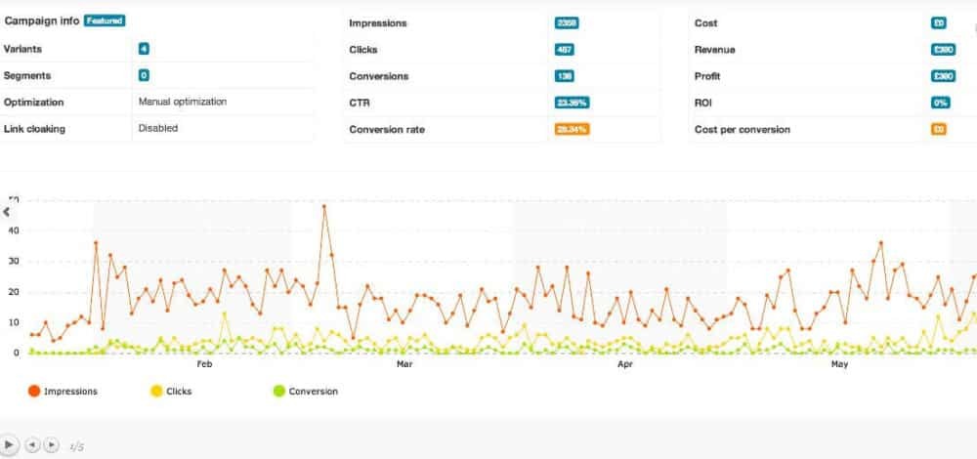This screenshot has height=459, width=977.
Task: Go to the next slide arrow
Action: coord(52,444)
